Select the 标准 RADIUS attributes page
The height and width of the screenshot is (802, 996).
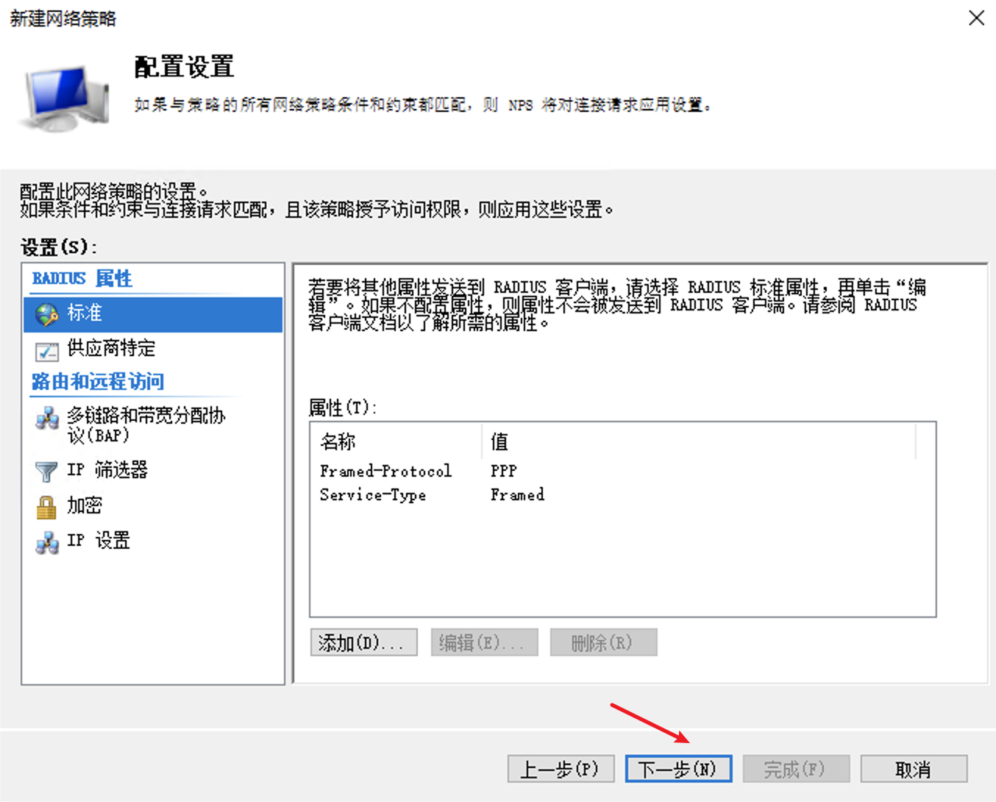pos(86,313)
